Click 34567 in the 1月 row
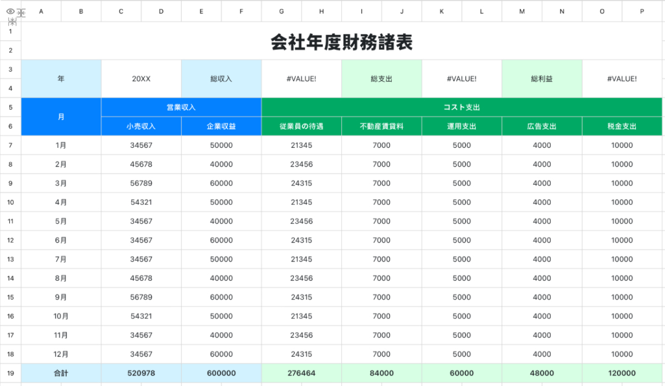 coord(141,145)
